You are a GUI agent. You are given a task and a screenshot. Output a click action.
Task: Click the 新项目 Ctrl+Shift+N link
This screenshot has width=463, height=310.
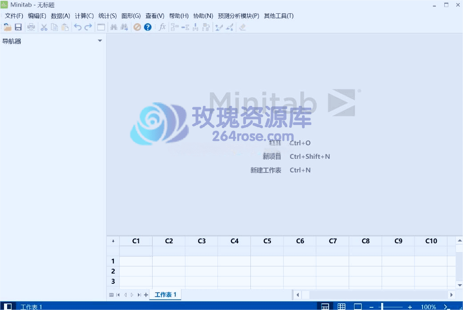296,157
